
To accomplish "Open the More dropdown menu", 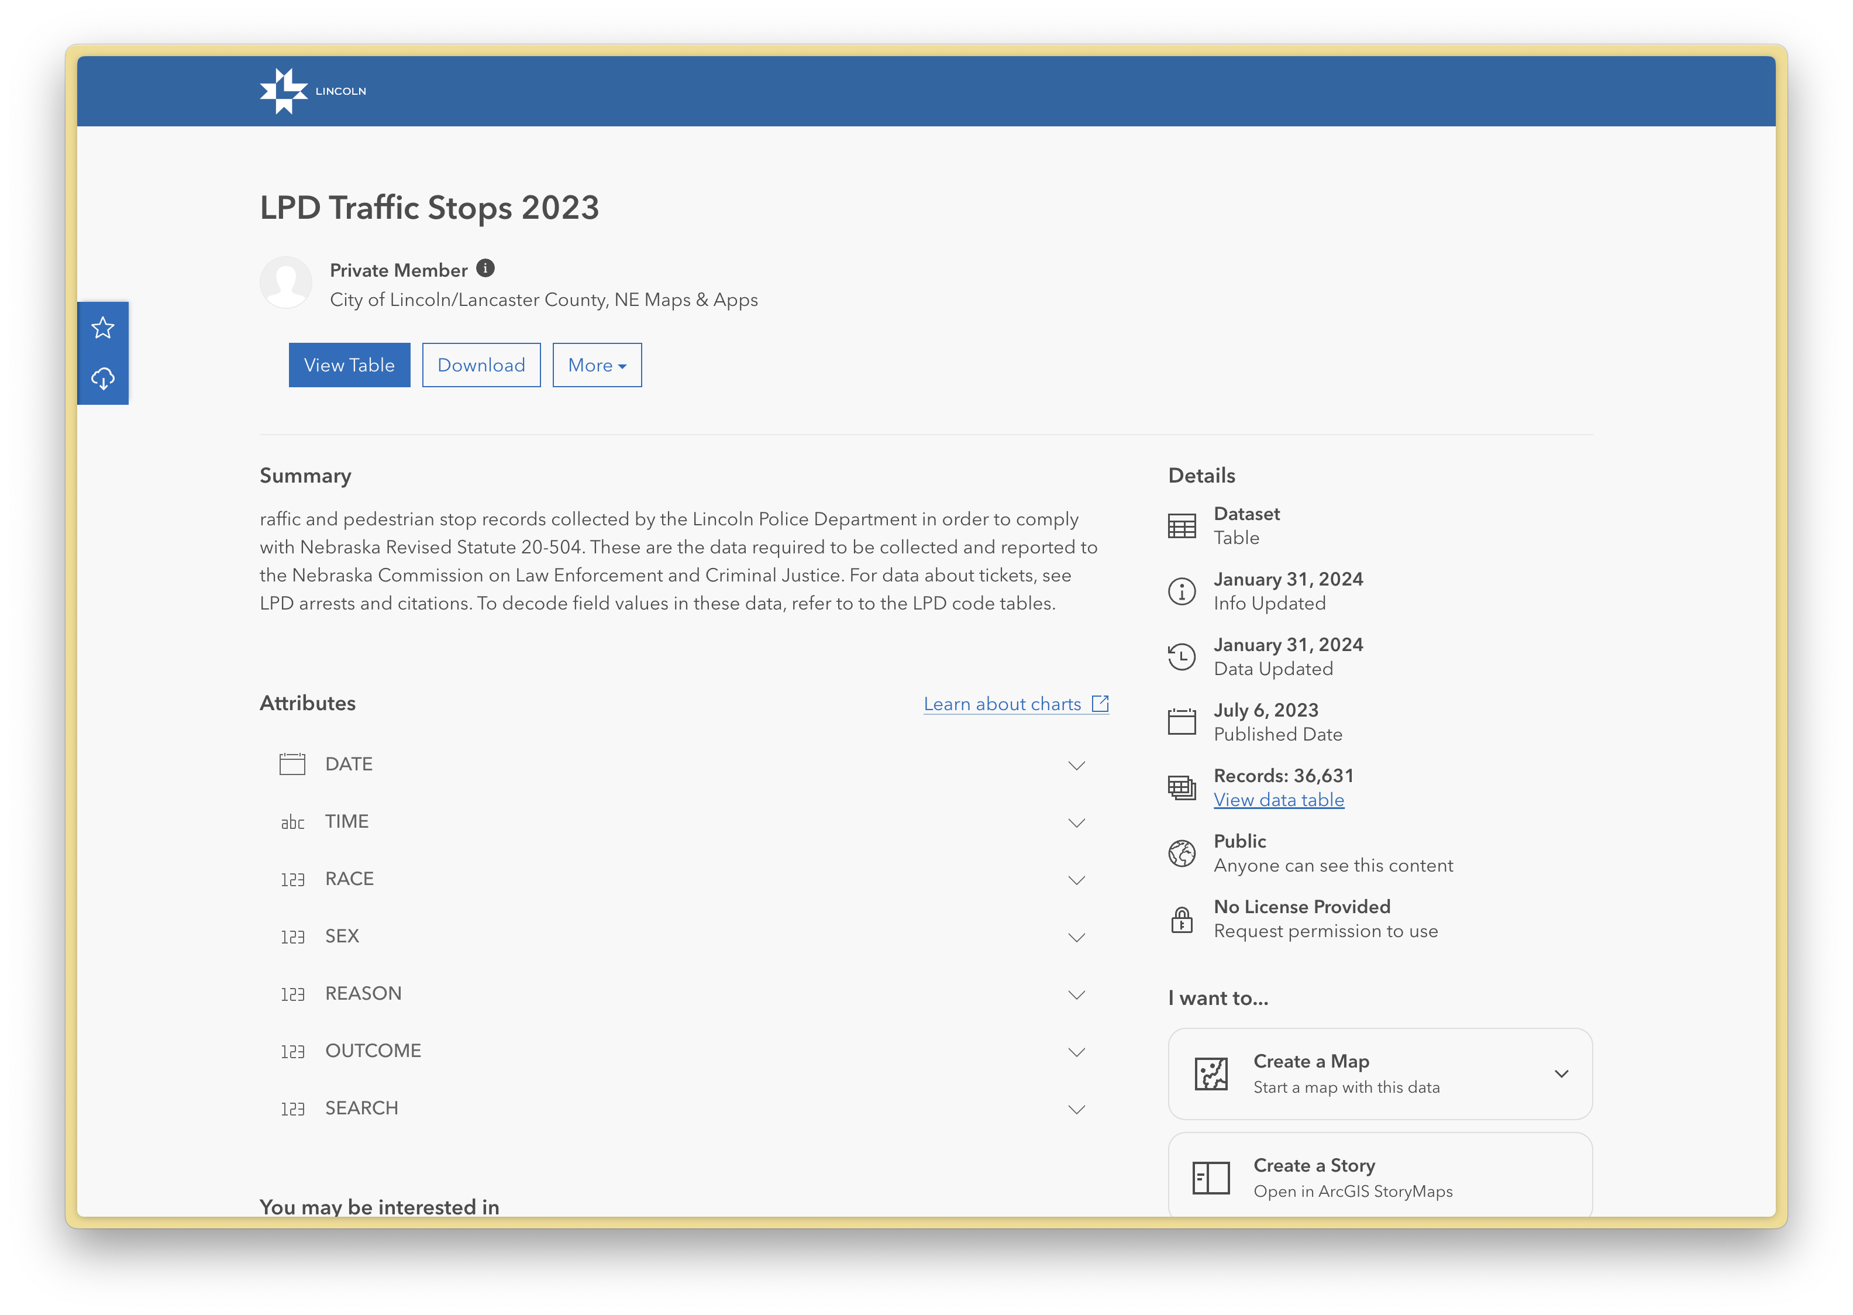I will 597,365.
